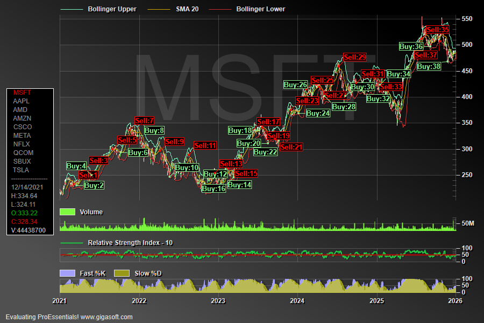
Task: Select SBUX in the symbol list
Action: tap(22, 161)
